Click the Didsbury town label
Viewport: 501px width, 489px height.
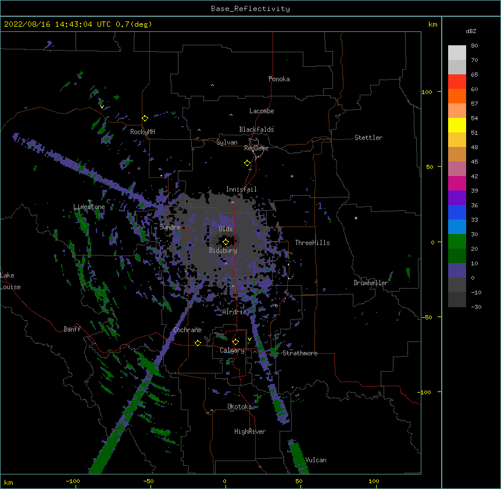(223, 250)
